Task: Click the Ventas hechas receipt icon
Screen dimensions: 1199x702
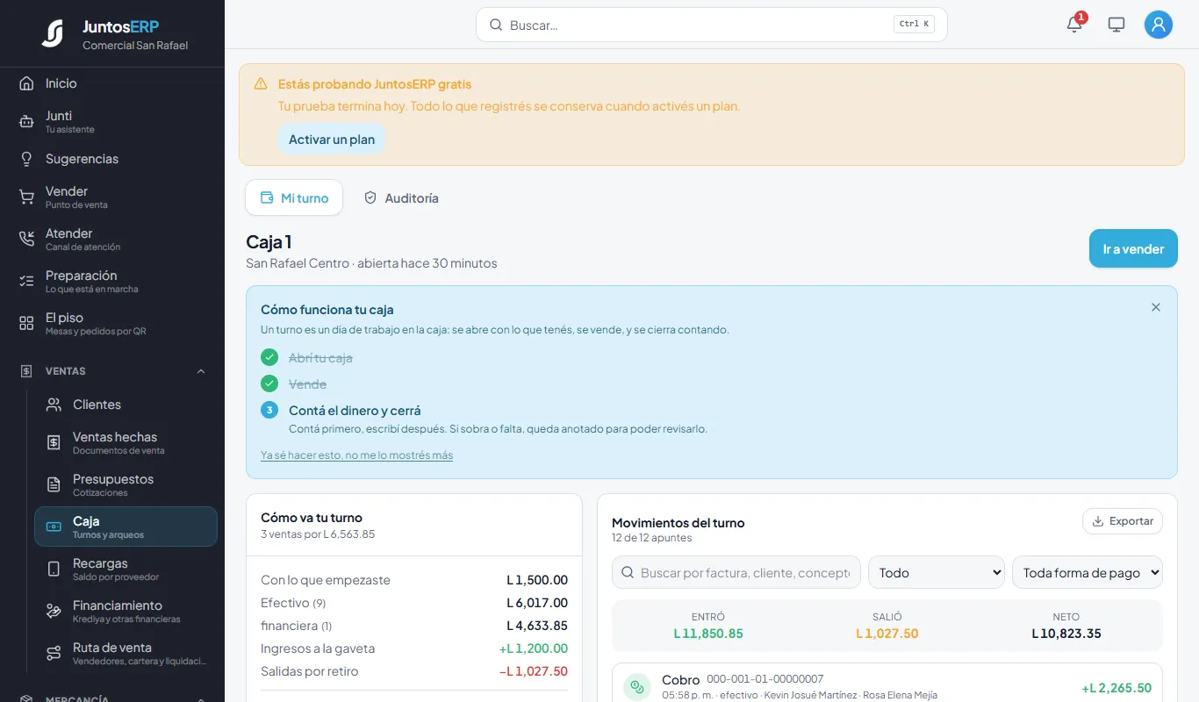Action: click(54, 443)
